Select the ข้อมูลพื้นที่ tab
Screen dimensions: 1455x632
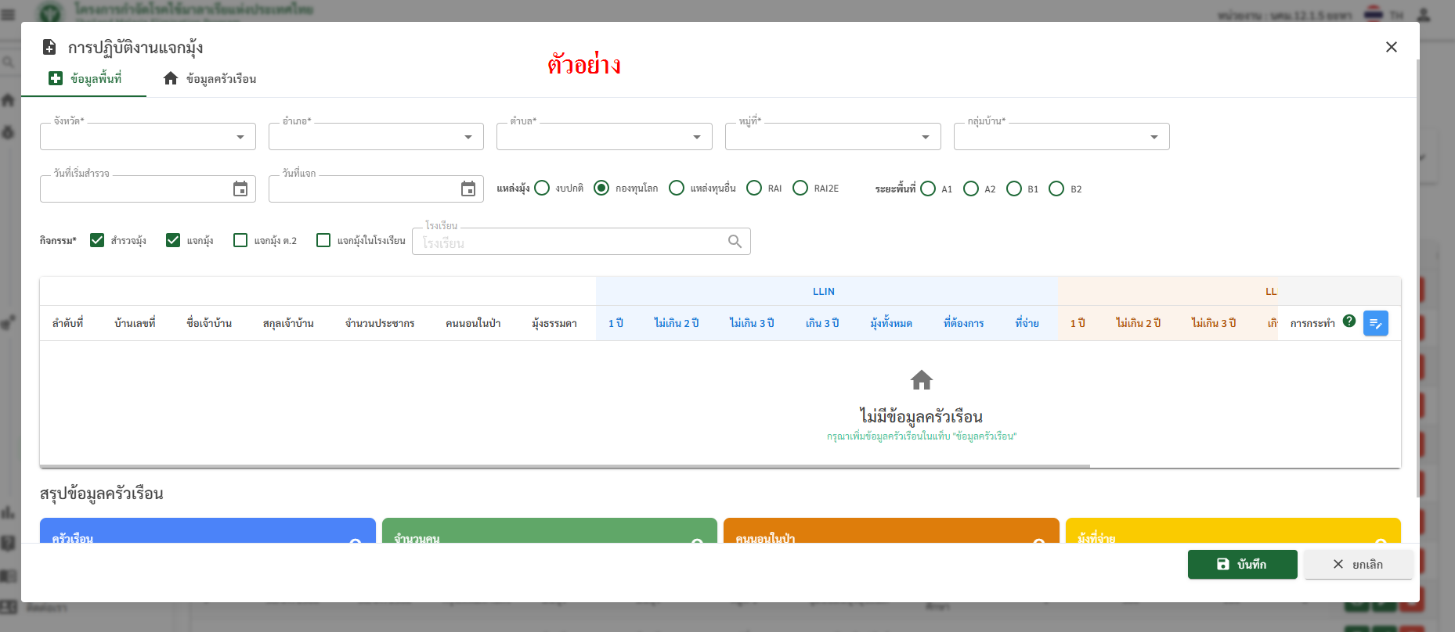point(85,79)
